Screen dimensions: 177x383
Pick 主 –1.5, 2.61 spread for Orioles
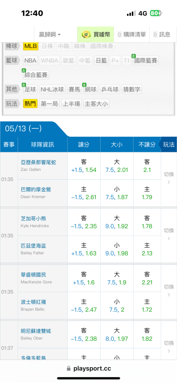click(x=84, y=193)
